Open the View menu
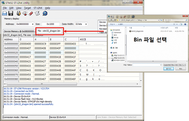This screenshot has height=121, width=189. 19,8
